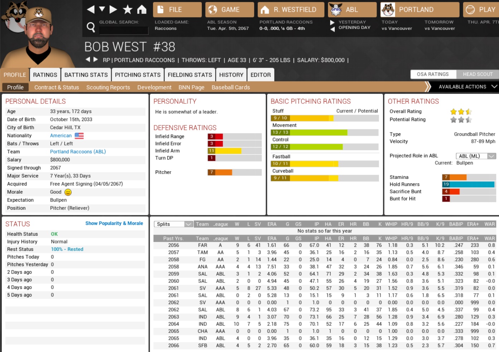
Task: Jump to next player using right arrow
Action: (96, 59)
